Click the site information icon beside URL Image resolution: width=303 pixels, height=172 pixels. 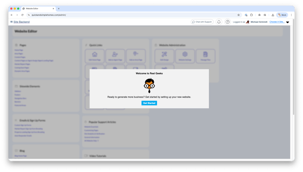point(29,15)
